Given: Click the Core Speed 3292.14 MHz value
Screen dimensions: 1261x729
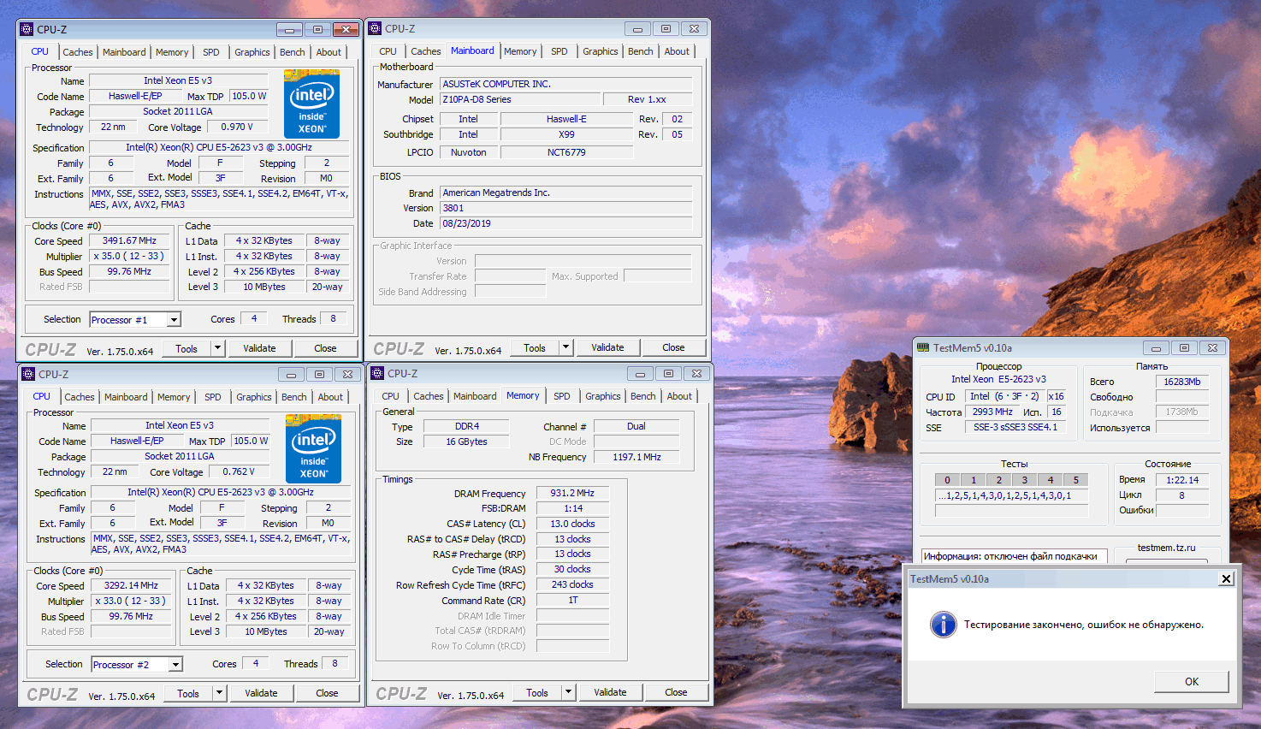Looking at the screenshot, I should [131, 585].
